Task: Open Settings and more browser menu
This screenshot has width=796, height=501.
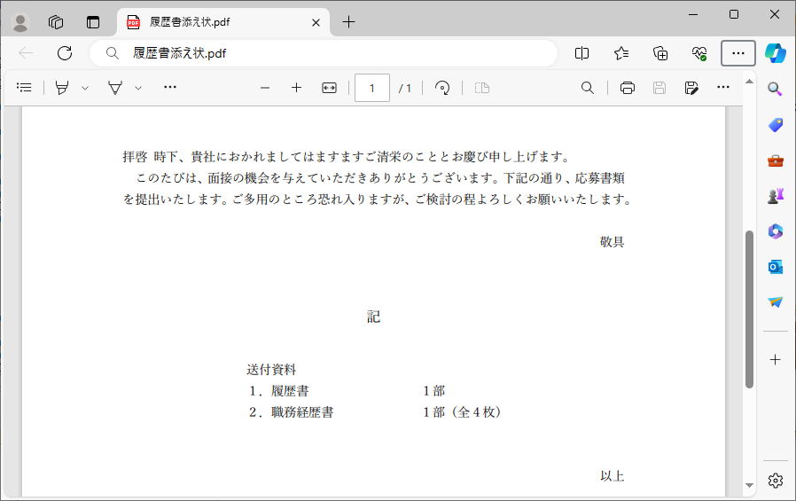Action: click(737, 53)
